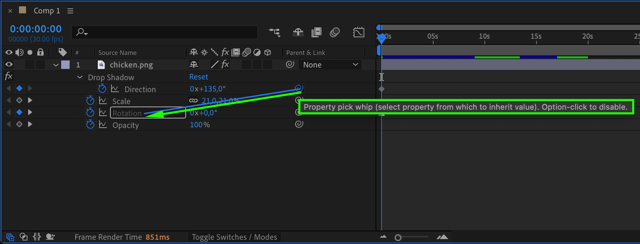The height and width of the screenshot is (244, 640).
Task: Click Reset for the Drop Shadow effect
Action: [x=199, y=77]
